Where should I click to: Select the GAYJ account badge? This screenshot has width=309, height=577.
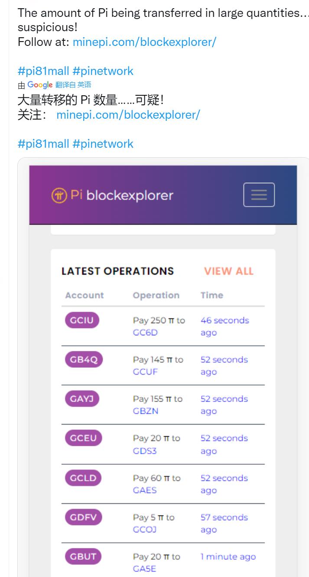pos(82,399)
